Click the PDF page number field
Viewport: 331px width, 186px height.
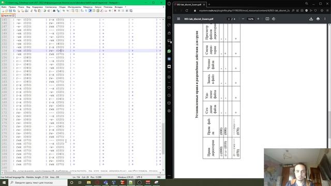pos(229,19)
